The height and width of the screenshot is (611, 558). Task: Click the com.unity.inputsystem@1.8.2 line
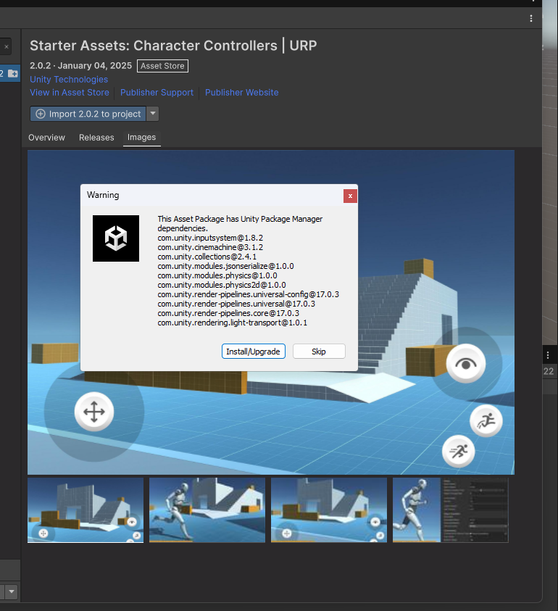[210, 238]
